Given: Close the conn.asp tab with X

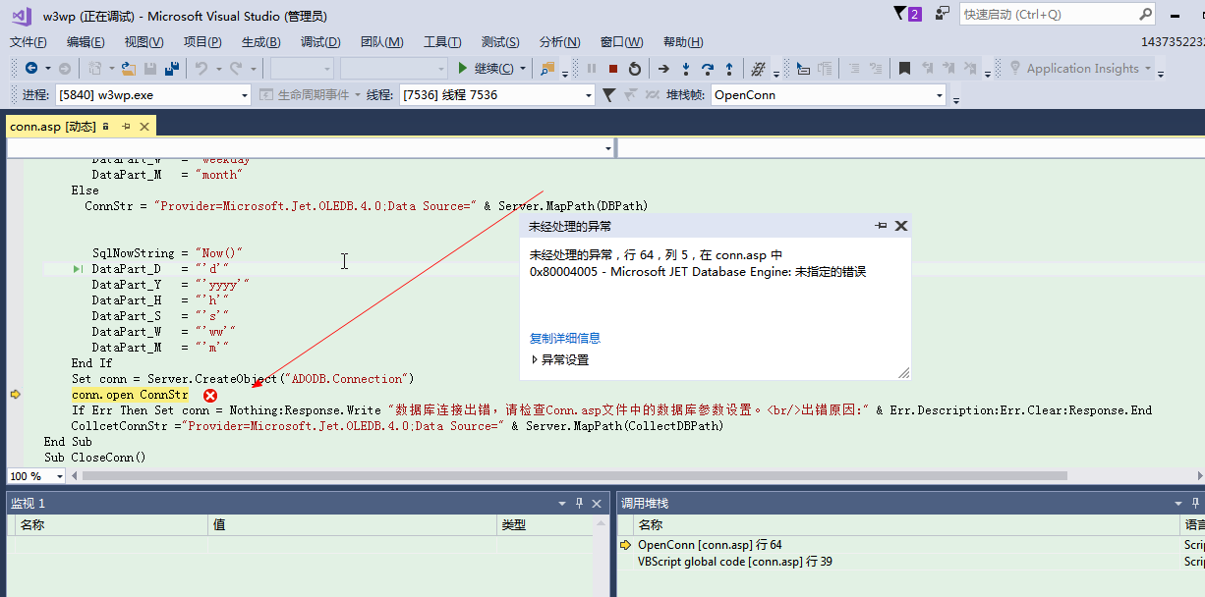Looking at the screenshot, I should [144, 127].
